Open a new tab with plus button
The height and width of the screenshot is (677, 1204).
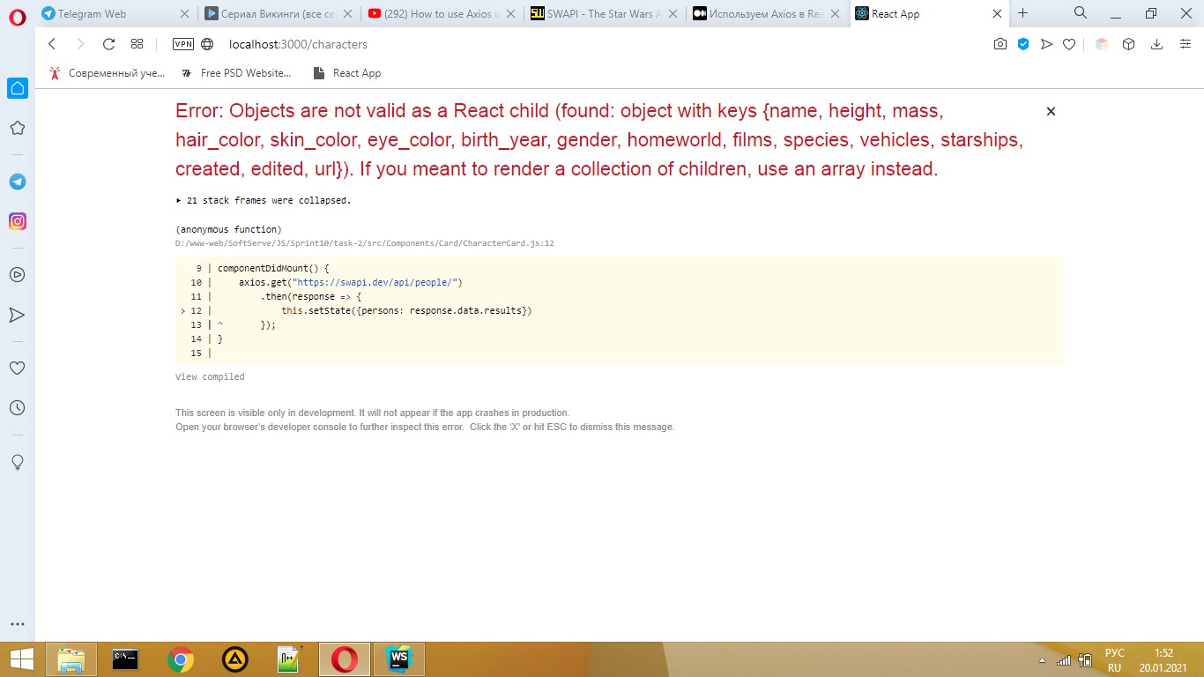tap(1023, 14)
